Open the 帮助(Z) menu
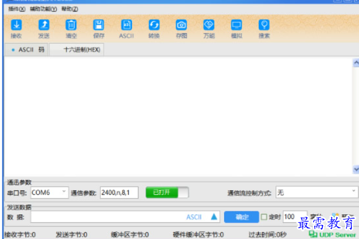Screen dimensions: 359x239 [69, 9]
